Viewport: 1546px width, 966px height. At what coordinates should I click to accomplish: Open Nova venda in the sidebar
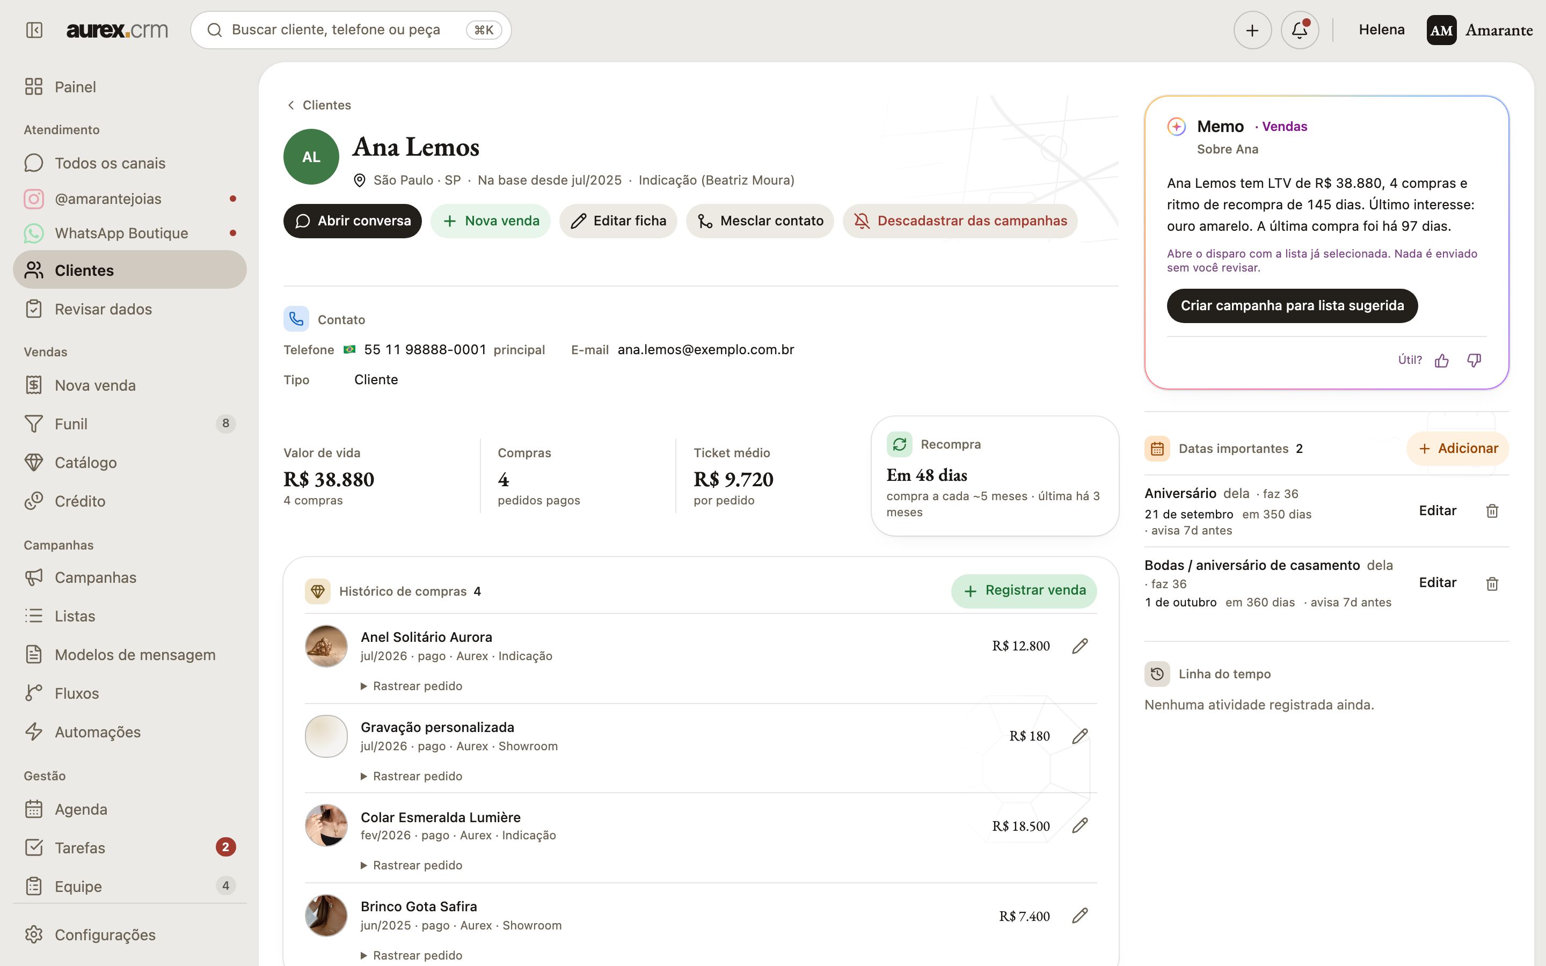click(130, 385)
